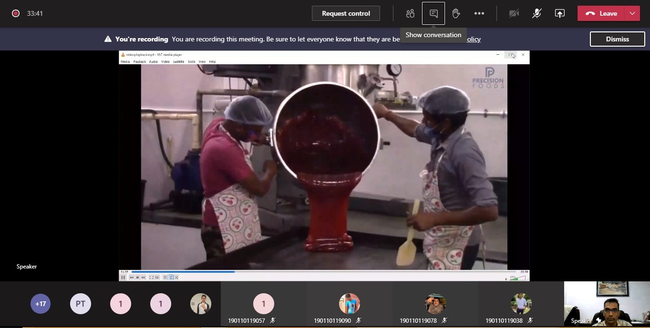Image resolution: width=650 pixels, height=328 pixels.
Task: Select the speaker video thumbnail
Action: [x=607, y=304]
